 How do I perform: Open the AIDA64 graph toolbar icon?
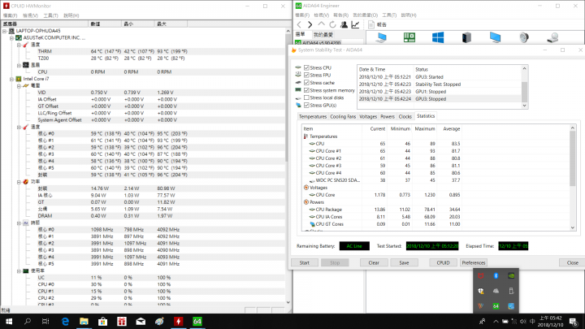(355, 24)
